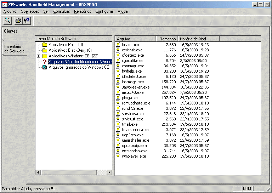Viewport: 272px width, 193px height.
Task: Click the file icon beside Jawbreaker.exe
Action: click(x=118, y=87)
